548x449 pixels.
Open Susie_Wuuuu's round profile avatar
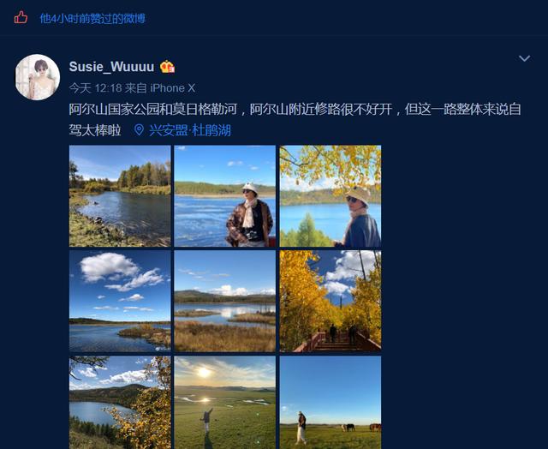tap(38, 77)
